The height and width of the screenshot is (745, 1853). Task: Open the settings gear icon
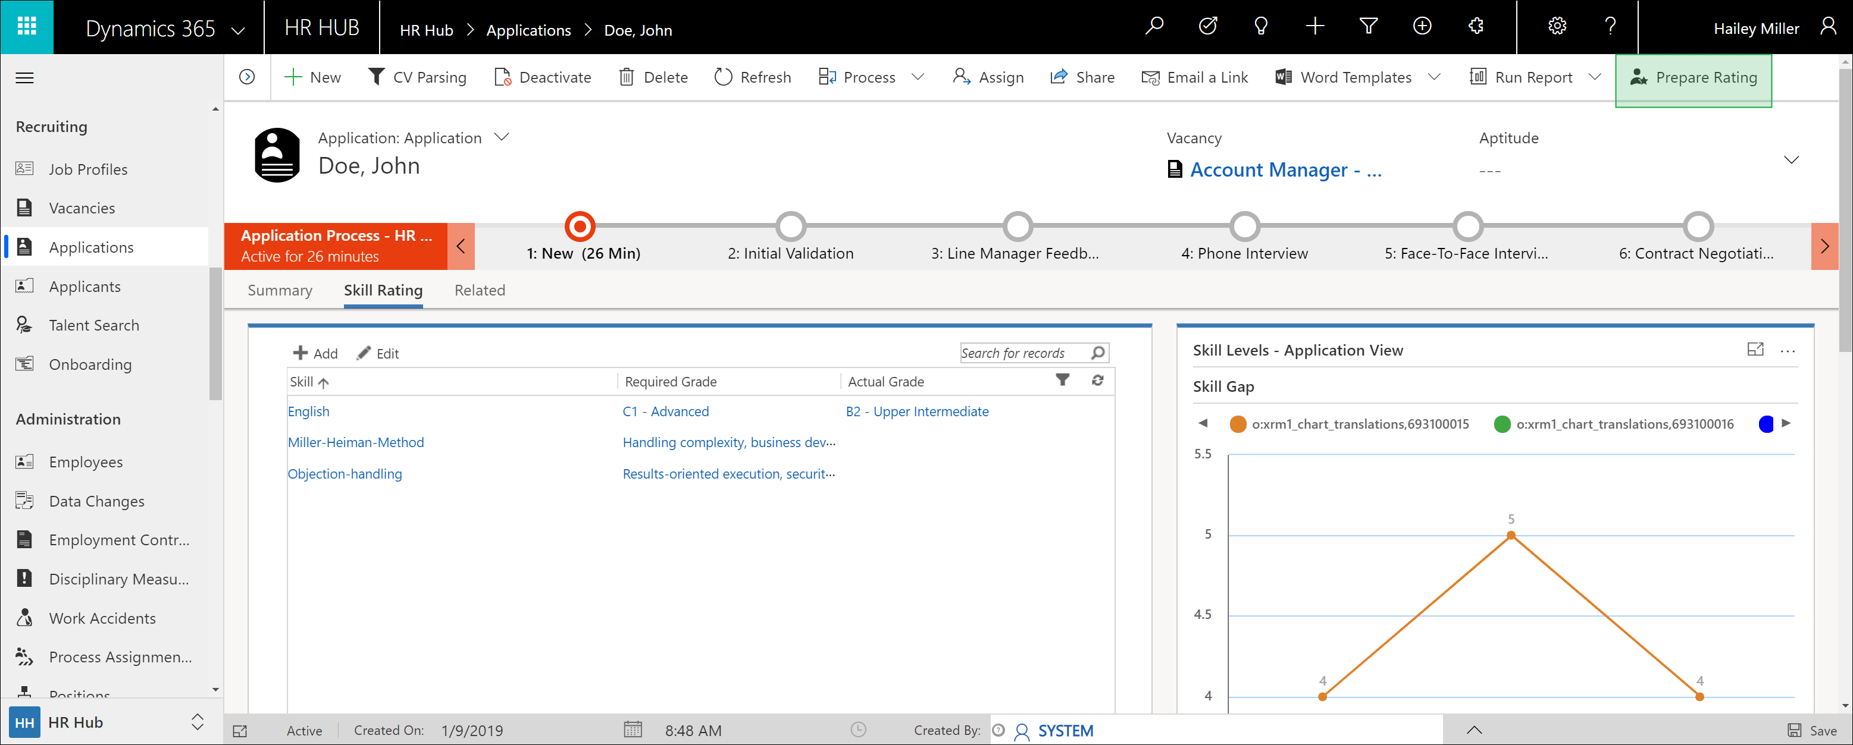pos(1557,27)
